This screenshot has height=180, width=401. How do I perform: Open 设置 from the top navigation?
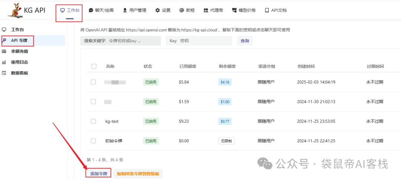[x=163, y=10]
